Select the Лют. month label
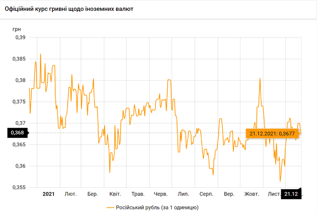The height and width of the screenshot is (214, 317). click(x=71, y=194)
